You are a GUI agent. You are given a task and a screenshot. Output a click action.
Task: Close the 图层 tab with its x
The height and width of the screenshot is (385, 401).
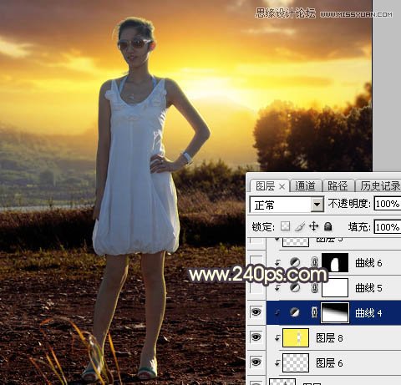(x=282, y=186)
